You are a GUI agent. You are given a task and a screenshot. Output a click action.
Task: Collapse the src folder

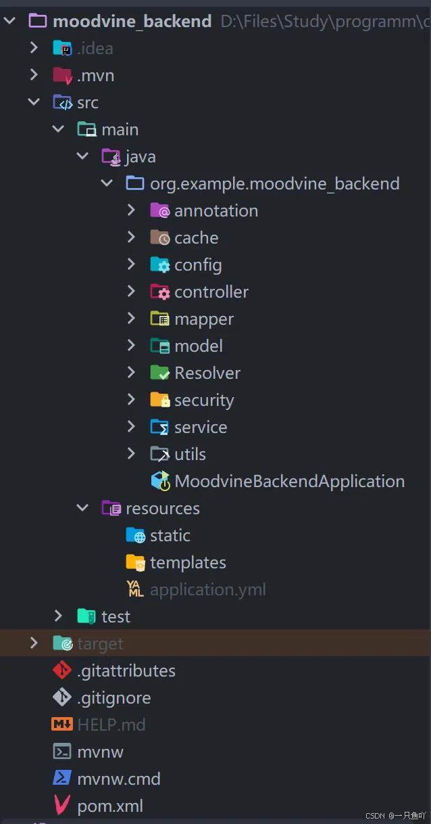[34, 101]
